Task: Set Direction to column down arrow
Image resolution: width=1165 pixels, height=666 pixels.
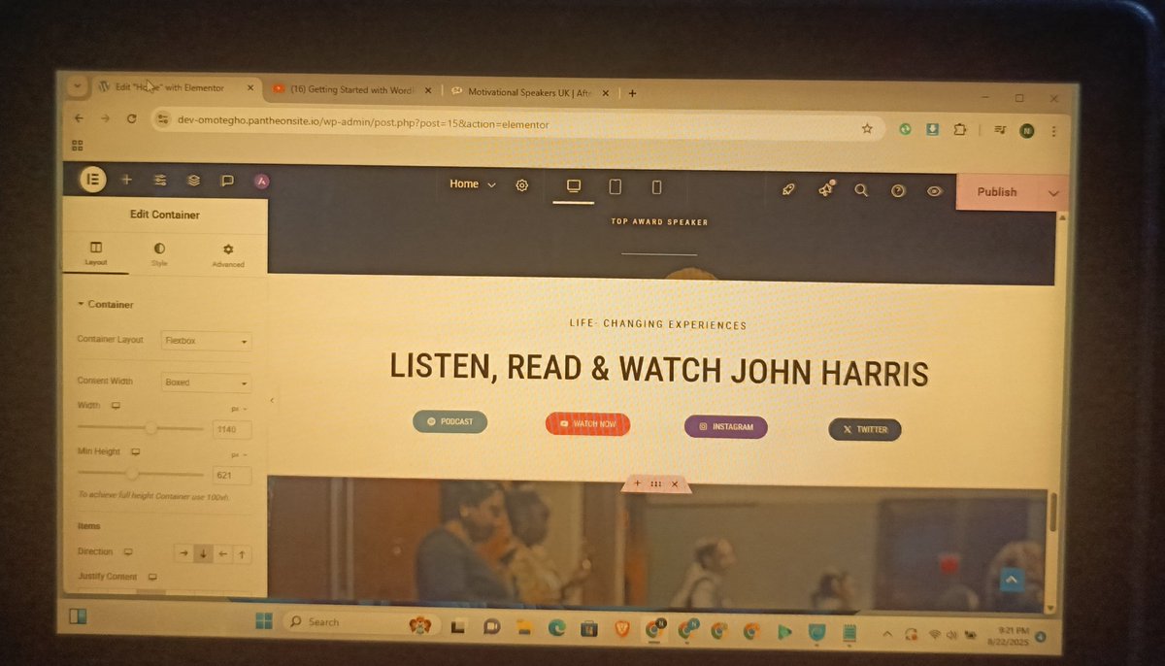Action: click(x=203, y=553)
